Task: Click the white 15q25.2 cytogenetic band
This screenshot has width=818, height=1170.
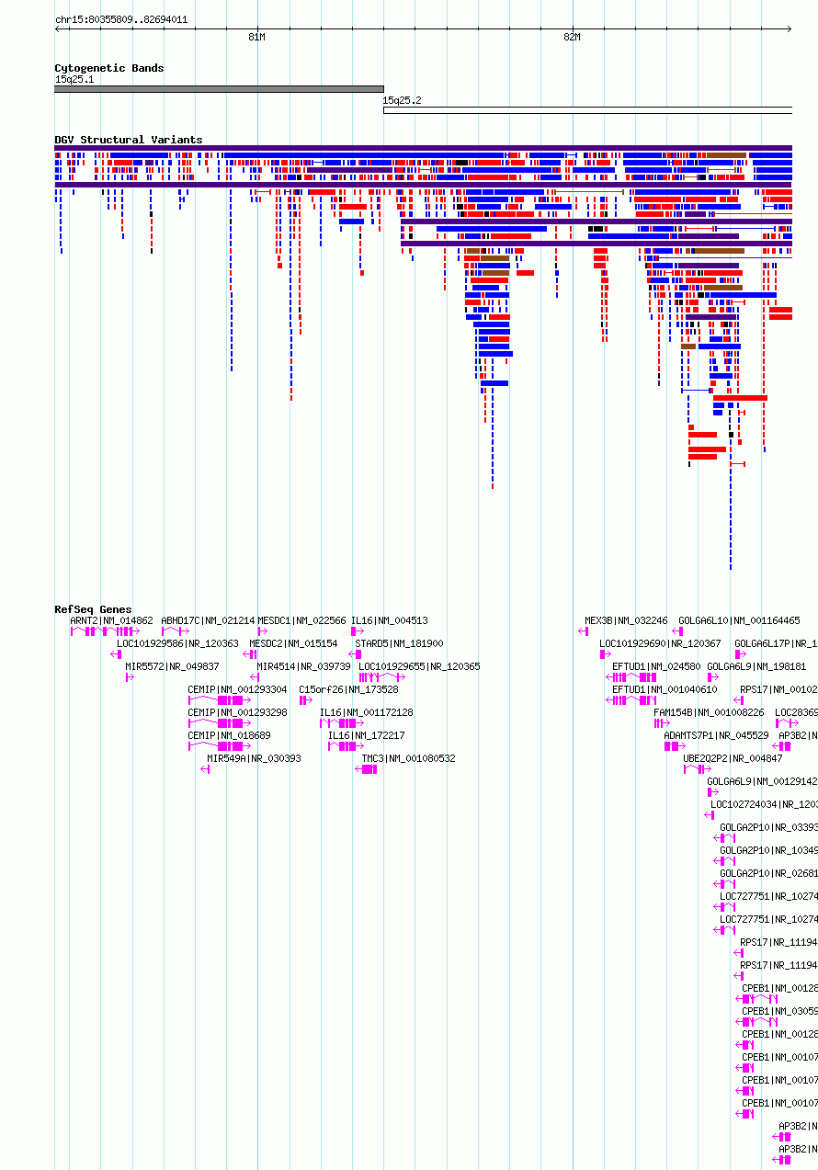Action: (587, 110)
